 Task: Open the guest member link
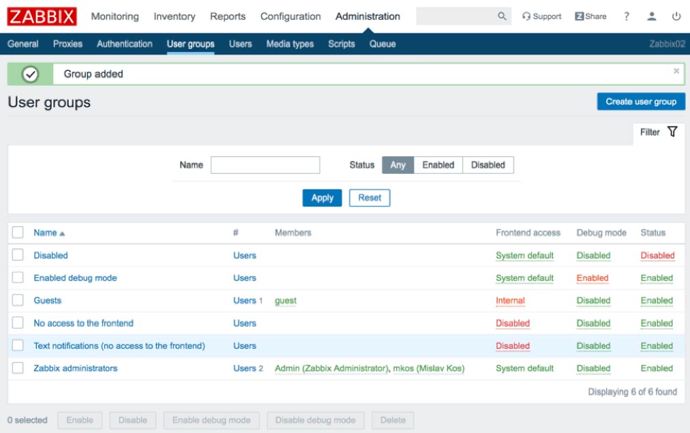[286, 301]
